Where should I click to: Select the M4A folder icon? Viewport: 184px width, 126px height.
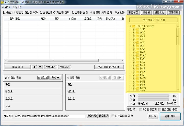pyautogui.click(x=137, y=65)
